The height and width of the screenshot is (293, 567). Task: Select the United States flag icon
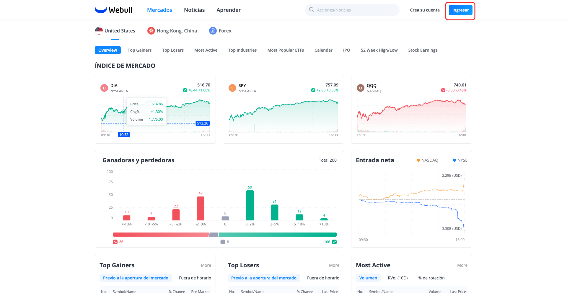[x=99, y=31]
